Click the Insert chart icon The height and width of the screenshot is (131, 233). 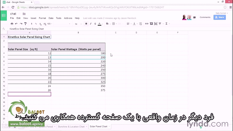(x=156, y=24)
